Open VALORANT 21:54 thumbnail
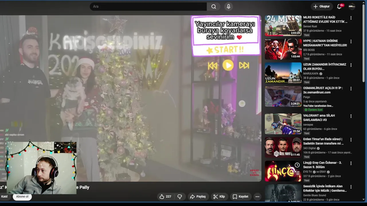Viewport: 367px width, 206px height. click(x=283, y=124)
